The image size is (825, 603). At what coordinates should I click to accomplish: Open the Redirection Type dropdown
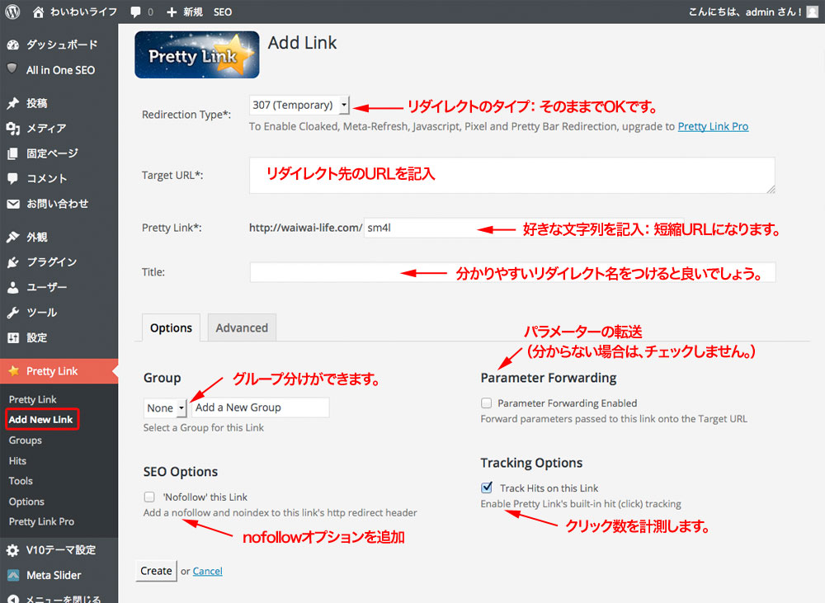(x=299, y=105)
